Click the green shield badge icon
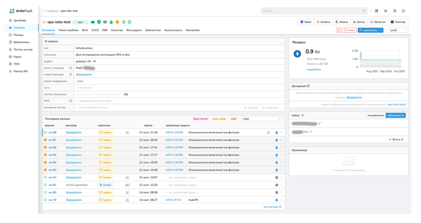Viewport: 421px width, 223px height. pyautogui.click(x=99, y=22)
